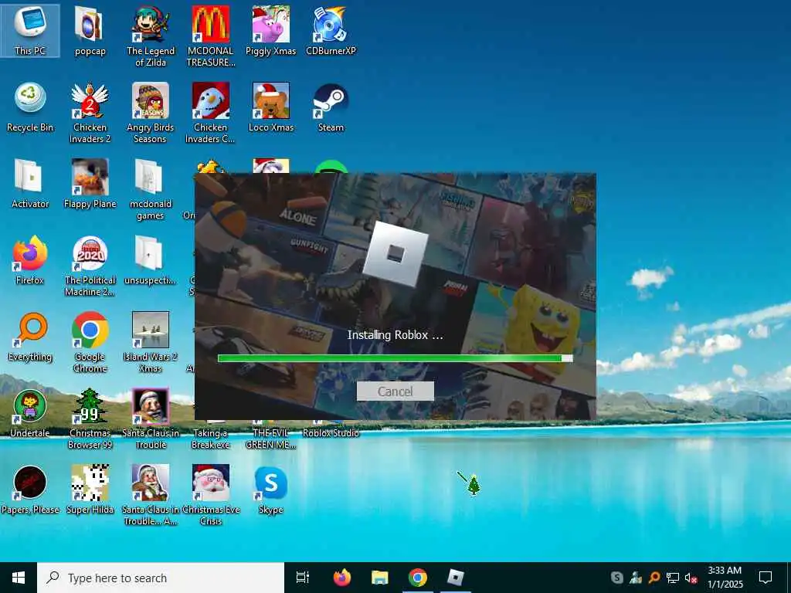791x593 pixels.
Task: Launch Everything search desktop shortcut
Action: pyautogui.click(x=30, y=337)
